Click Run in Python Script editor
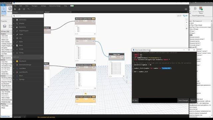This screenshot has width=213, height=120. (135, 100)
